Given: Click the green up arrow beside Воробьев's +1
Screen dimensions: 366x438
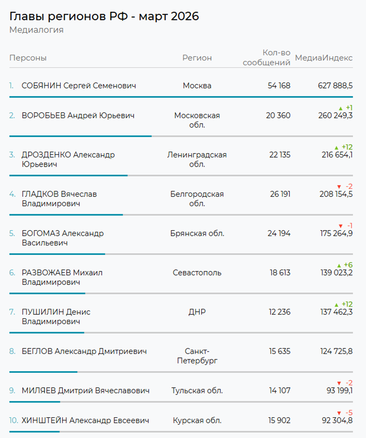Looking at the screenshot, I should click(x=340, y=108).
